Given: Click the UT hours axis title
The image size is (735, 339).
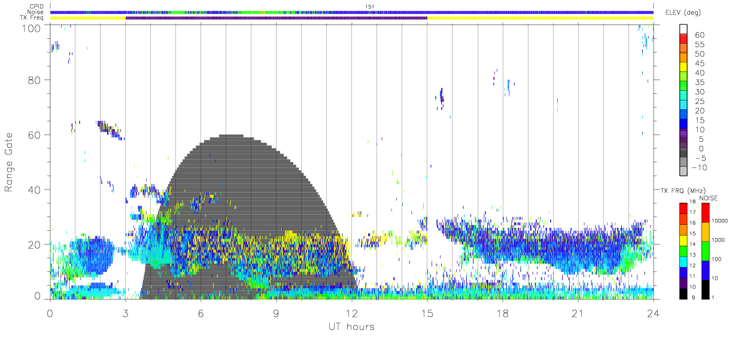Looking at the screenshot, I should (x=351, y=326).
